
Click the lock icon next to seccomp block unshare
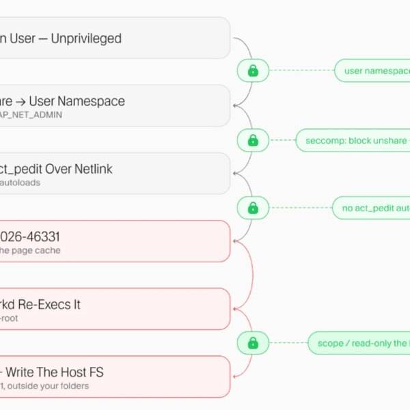(x=253, y=140)
